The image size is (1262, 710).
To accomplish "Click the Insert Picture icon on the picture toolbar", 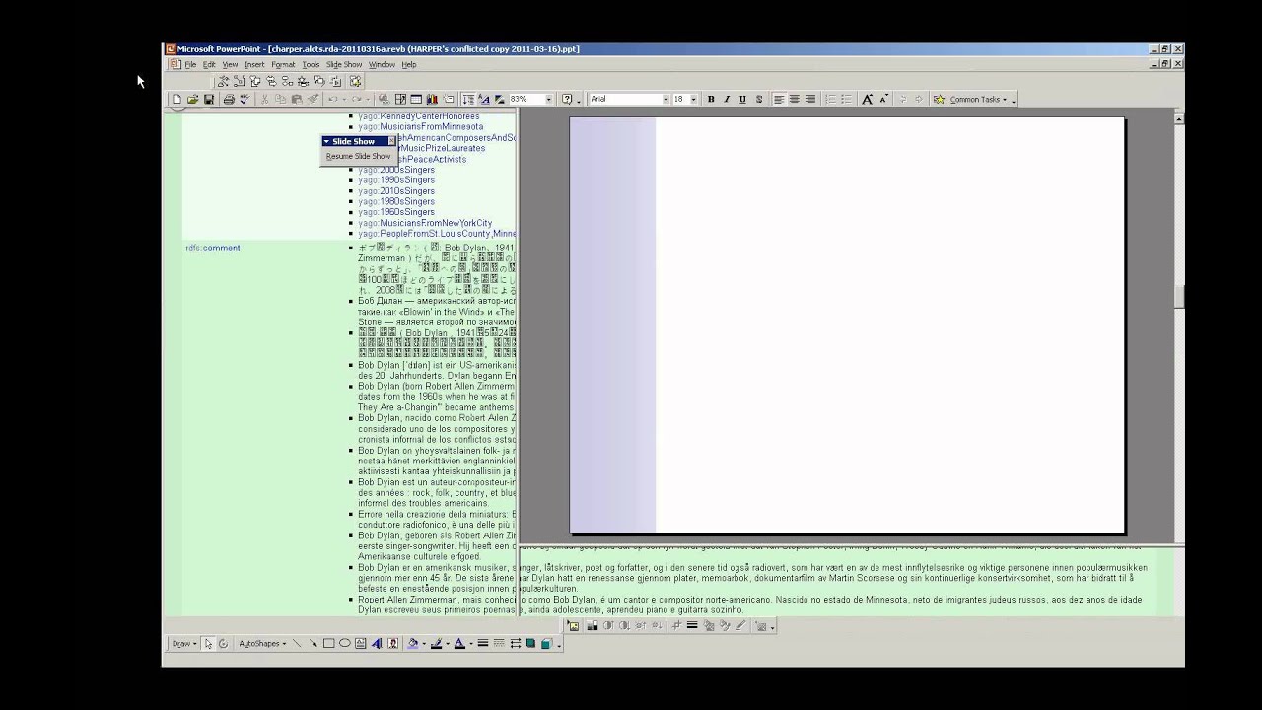I will tap(573, 626).
